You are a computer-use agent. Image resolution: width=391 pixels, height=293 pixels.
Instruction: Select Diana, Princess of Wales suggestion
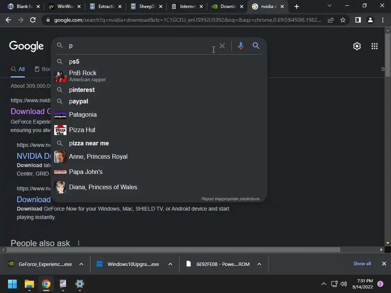tap(159, 187)
